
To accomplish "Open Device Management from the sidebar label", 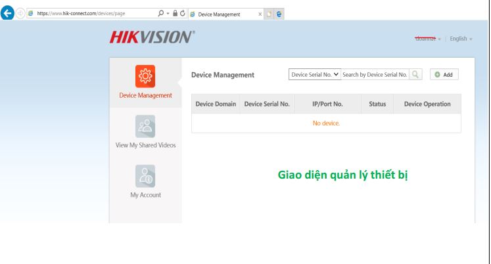I will pyautogui.click(x=146, y=95).
